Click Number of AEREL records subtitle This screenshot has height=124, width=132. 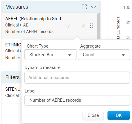pos(29,32)
